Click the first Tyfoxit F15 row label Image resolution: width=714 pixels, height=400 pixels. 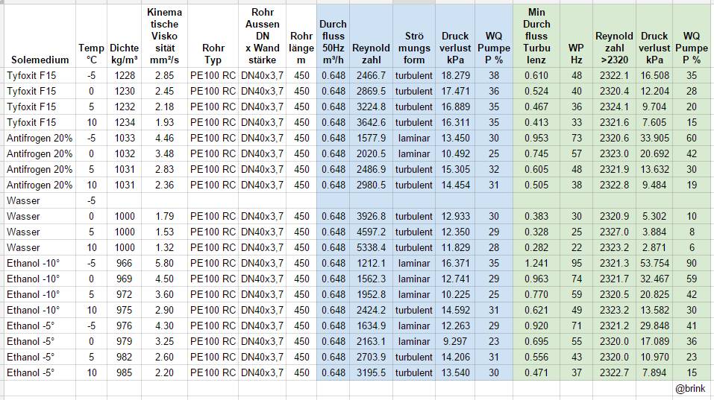[x=40, y=75]
